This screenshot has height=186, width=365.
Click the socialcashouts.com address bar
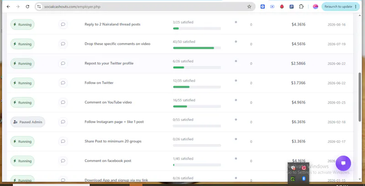pos(144,7)
